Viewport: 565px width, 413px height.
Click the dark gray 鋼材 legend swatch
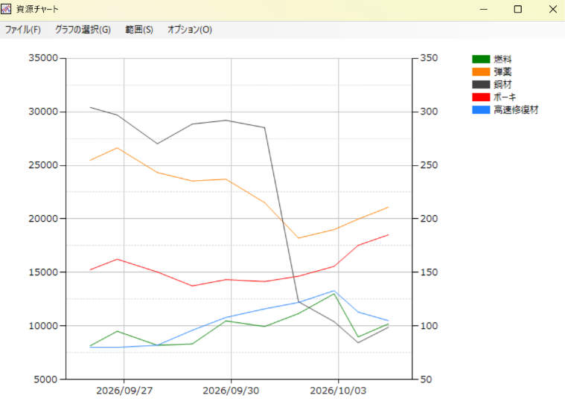point(481,85)
